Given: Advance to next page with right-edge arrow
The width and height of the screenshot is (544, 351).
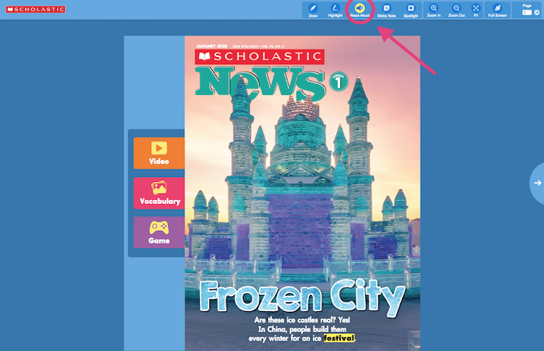Looking at the screenshot, I should [x=537, y=183].
